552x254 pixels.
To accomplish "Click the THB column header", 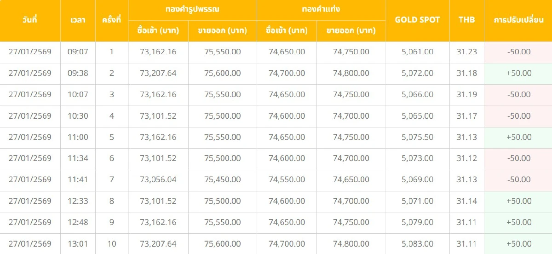I will pos(466,20).
